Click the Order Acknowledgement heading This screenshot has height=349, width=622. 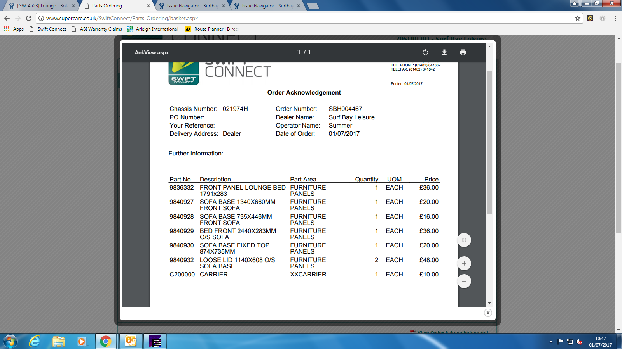tap(304, 93)
